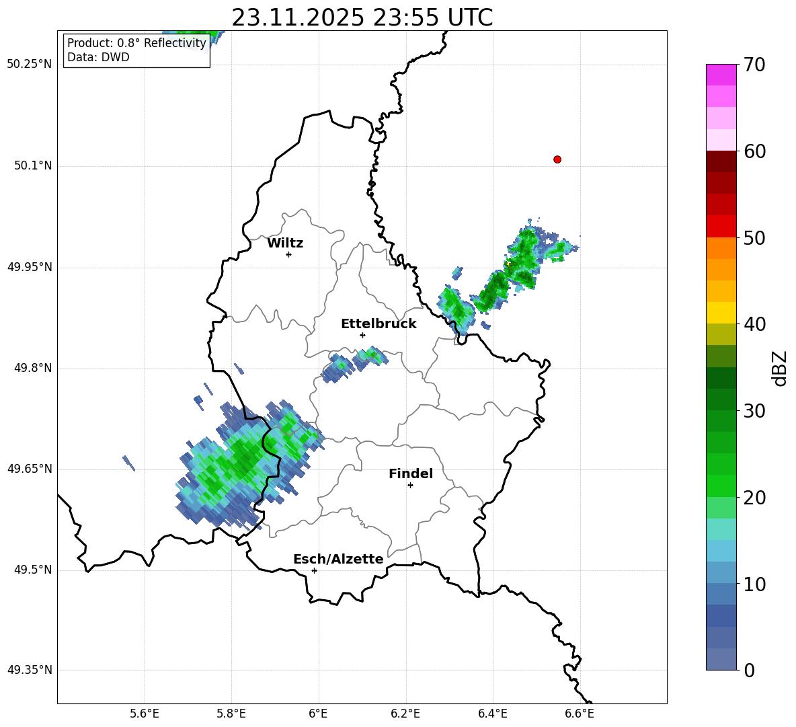Pick the magenta swatch just below 70 dBZ

point(721,75)
